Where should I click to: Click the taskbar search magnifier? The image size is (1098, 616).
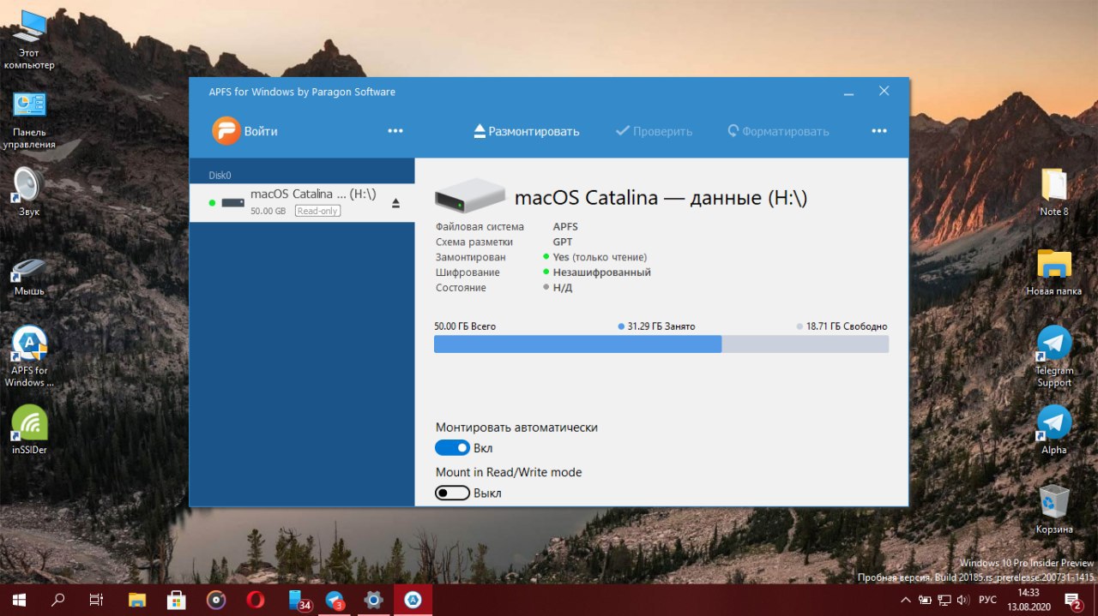(x=58, y=600)
